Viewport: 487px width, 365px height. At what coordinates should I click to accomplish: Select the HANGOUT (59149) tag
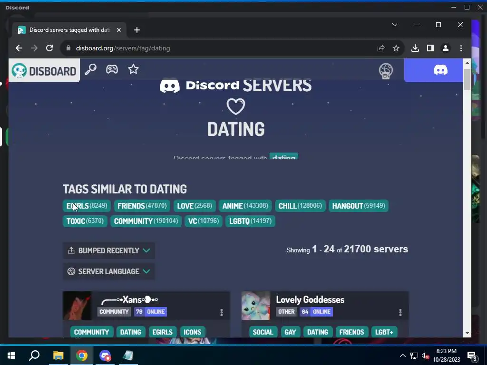[x=359, y=206]
